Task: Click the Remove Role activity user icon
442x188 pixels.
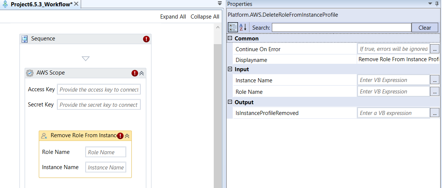Action: pos(44,136)
